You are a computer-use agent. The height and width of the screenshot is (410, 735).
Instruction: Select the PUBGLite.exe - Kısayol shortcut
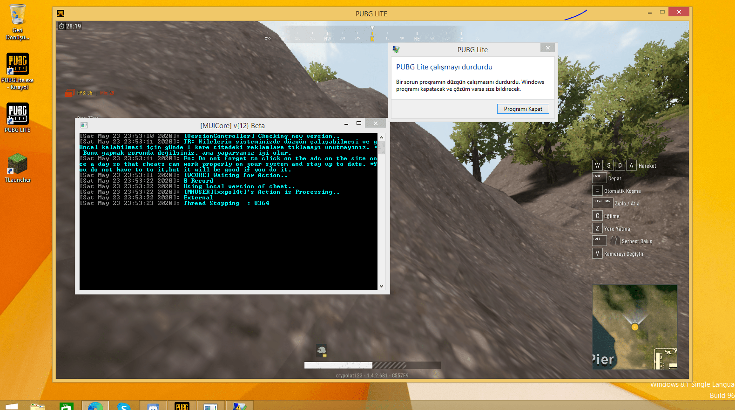coord(18,71)
